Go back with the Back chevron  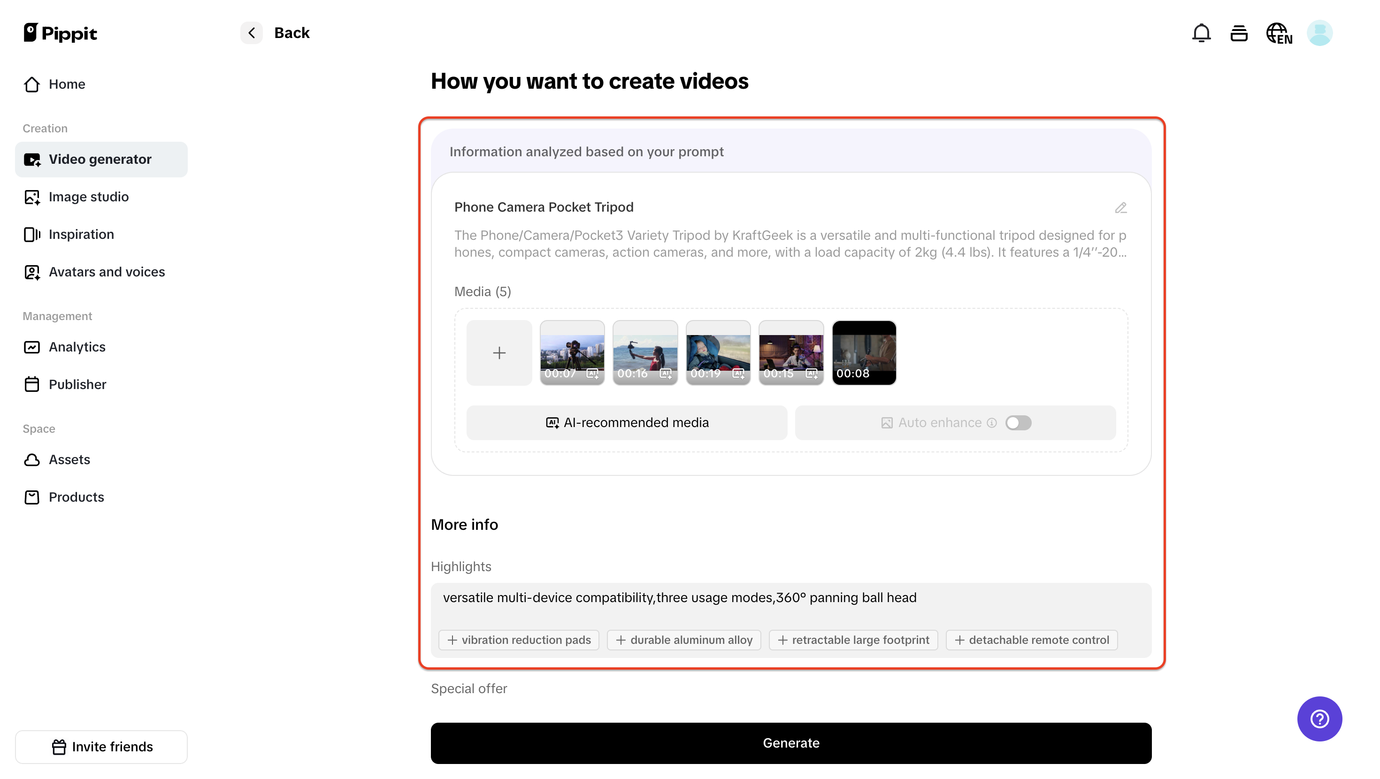251,33
